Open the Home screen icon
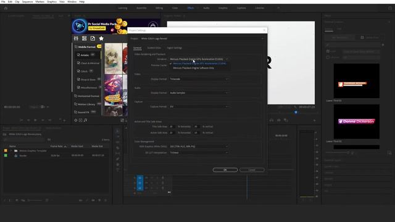The image size is (395, 222). tap(6, 8)
